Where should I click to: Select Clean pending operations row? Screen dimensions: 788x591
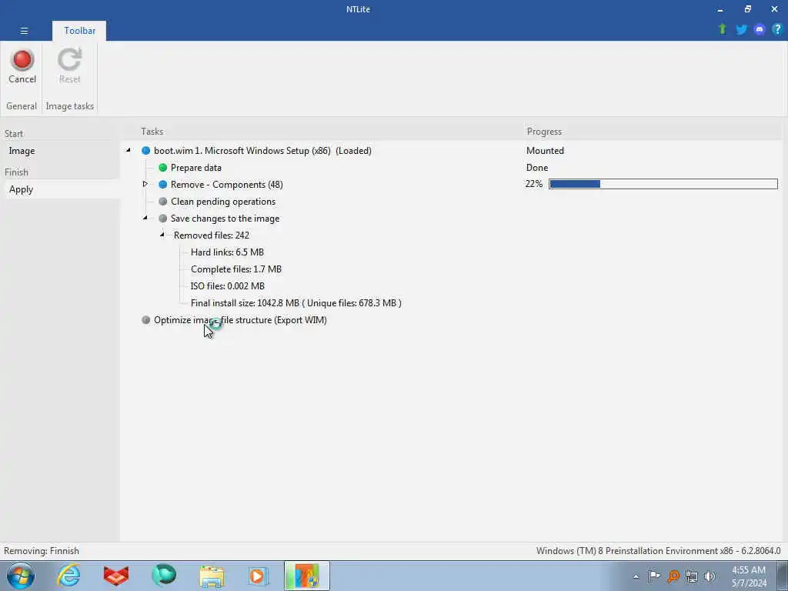pos(223,202)
